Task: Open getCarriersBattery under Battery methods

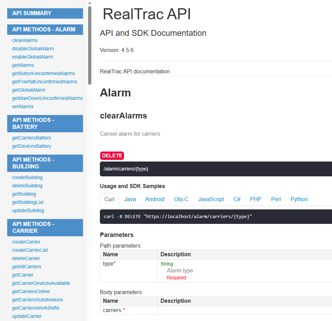Action: point(31,138)
